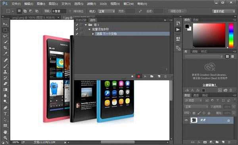This screenshot has height=145, width=238.
Task: Click the red record button in Actions panel
Action: point(138,76)
